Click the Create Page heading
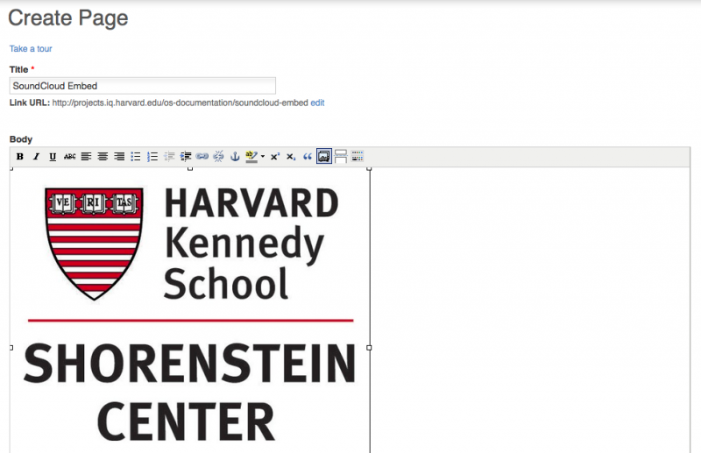Screen dimensions: 701x453 pyautogui.click(x=68, y=18)
